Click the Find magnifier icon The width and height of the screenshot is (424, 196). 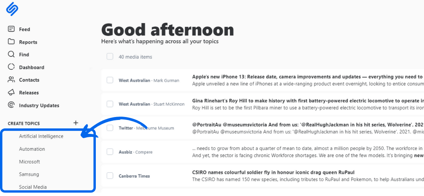[x=11, y=54]
